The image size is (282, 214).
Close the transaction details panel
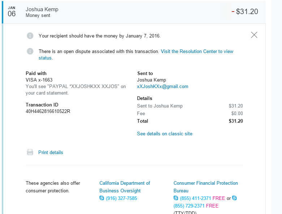(254, 35)
